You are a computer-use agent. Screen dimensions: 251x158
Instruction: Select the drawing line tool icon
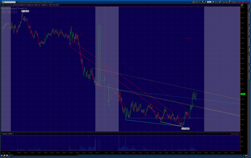point(9,155)
